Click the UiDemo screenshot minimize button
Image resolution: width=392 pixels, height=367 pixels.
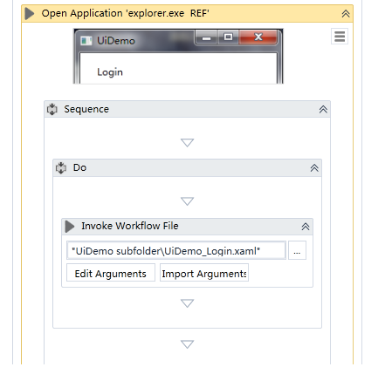(207, 37)
